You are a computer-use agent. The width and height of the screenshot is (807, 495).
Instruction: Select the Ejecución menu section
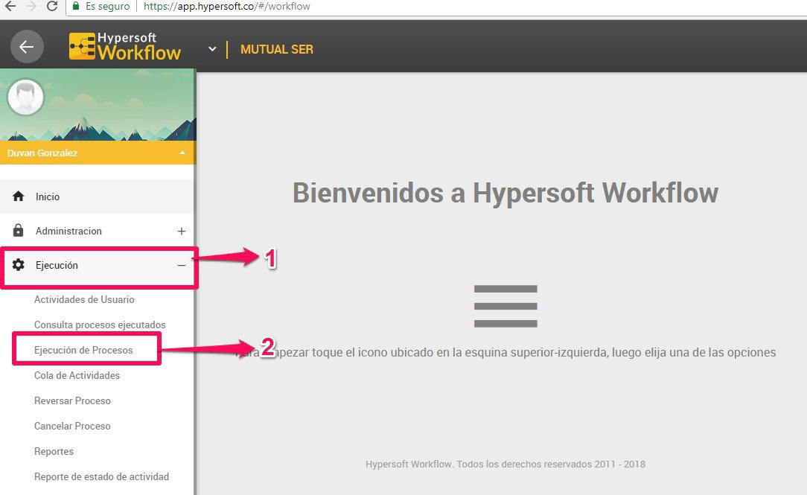click(x=98, y=266)
